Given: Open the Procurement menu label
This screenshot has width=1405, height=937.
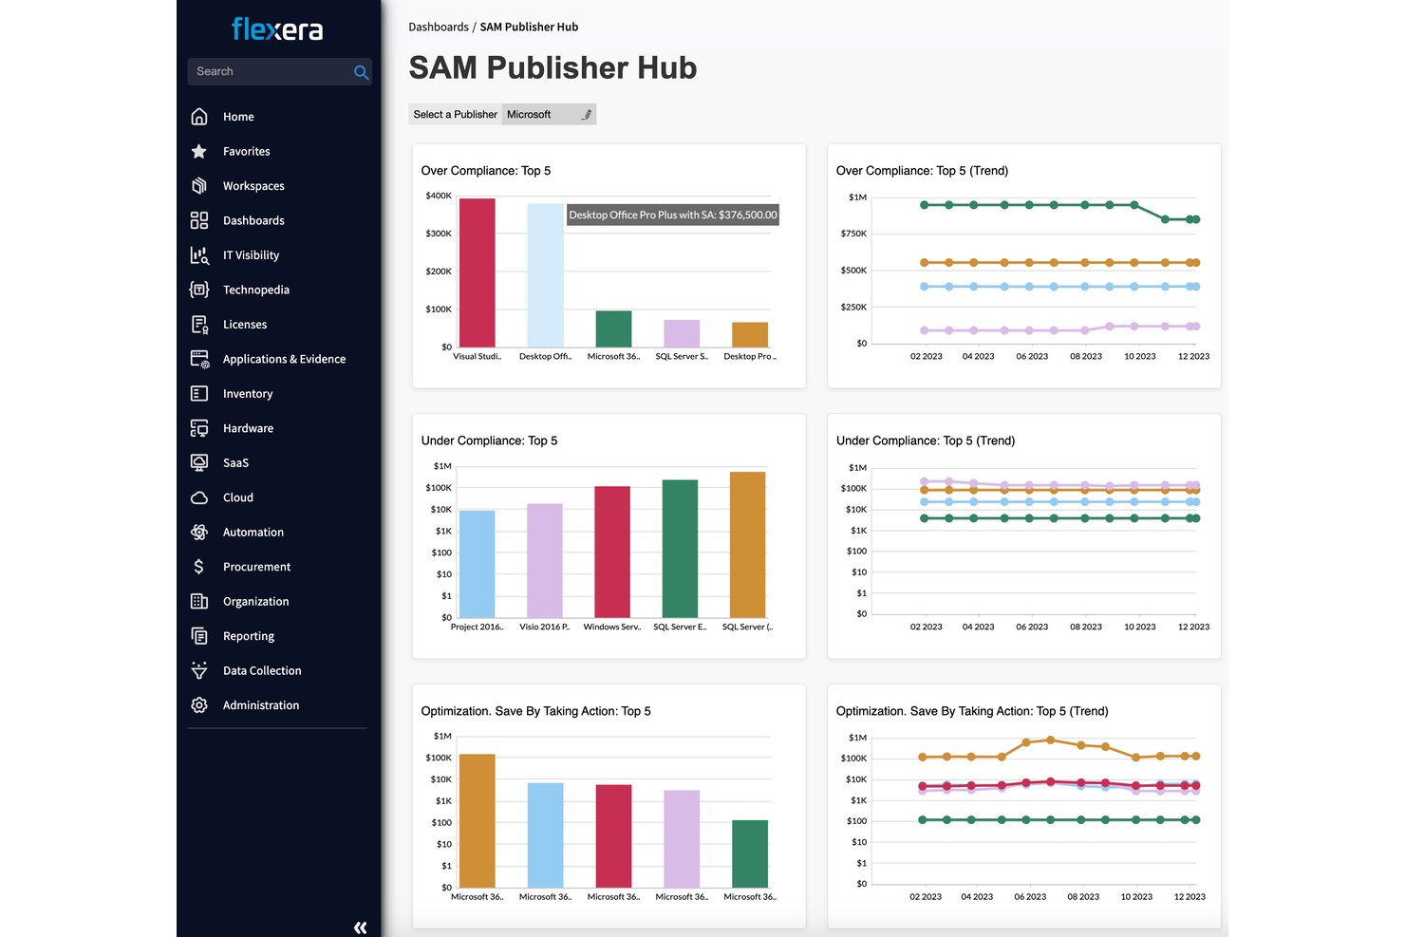Looking at the screenshot, I should pyautogui.click(x=257, y=567).
